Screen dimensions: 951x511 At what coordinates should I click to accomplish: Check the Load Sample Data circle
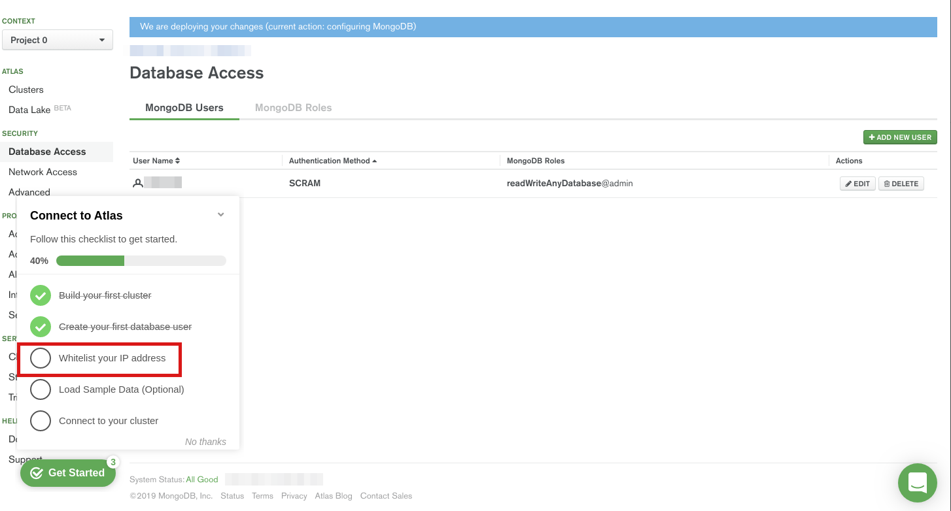coord(40,389)
